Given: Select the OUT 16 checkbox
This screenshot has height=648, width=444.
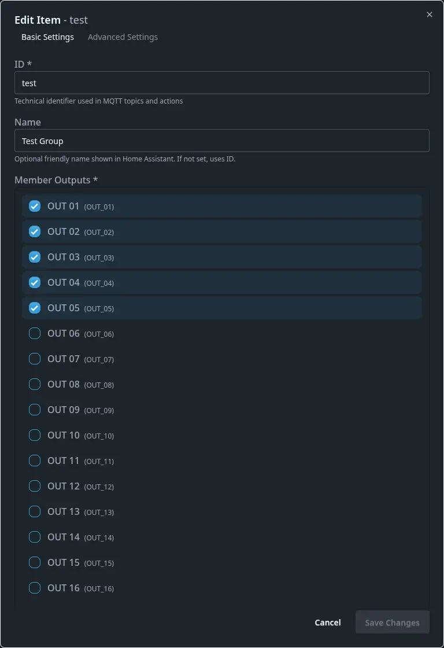Looking at the screenshot, I should tap(35, 587).
